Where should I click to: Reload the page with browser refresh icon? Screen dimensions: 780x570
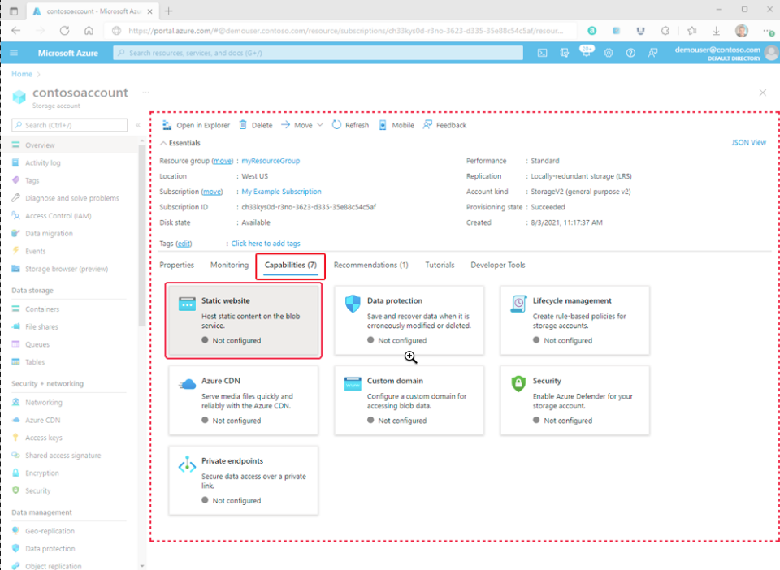[64, 31]
